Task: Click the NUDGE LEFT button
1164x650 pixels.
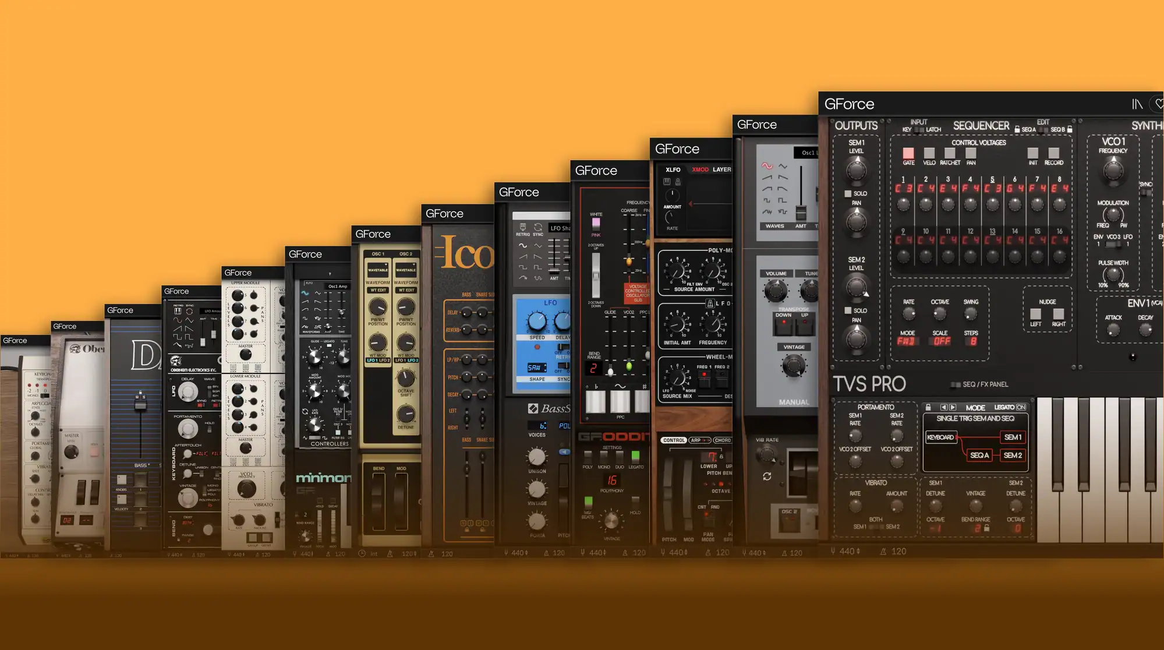Action: (1036, 314)
